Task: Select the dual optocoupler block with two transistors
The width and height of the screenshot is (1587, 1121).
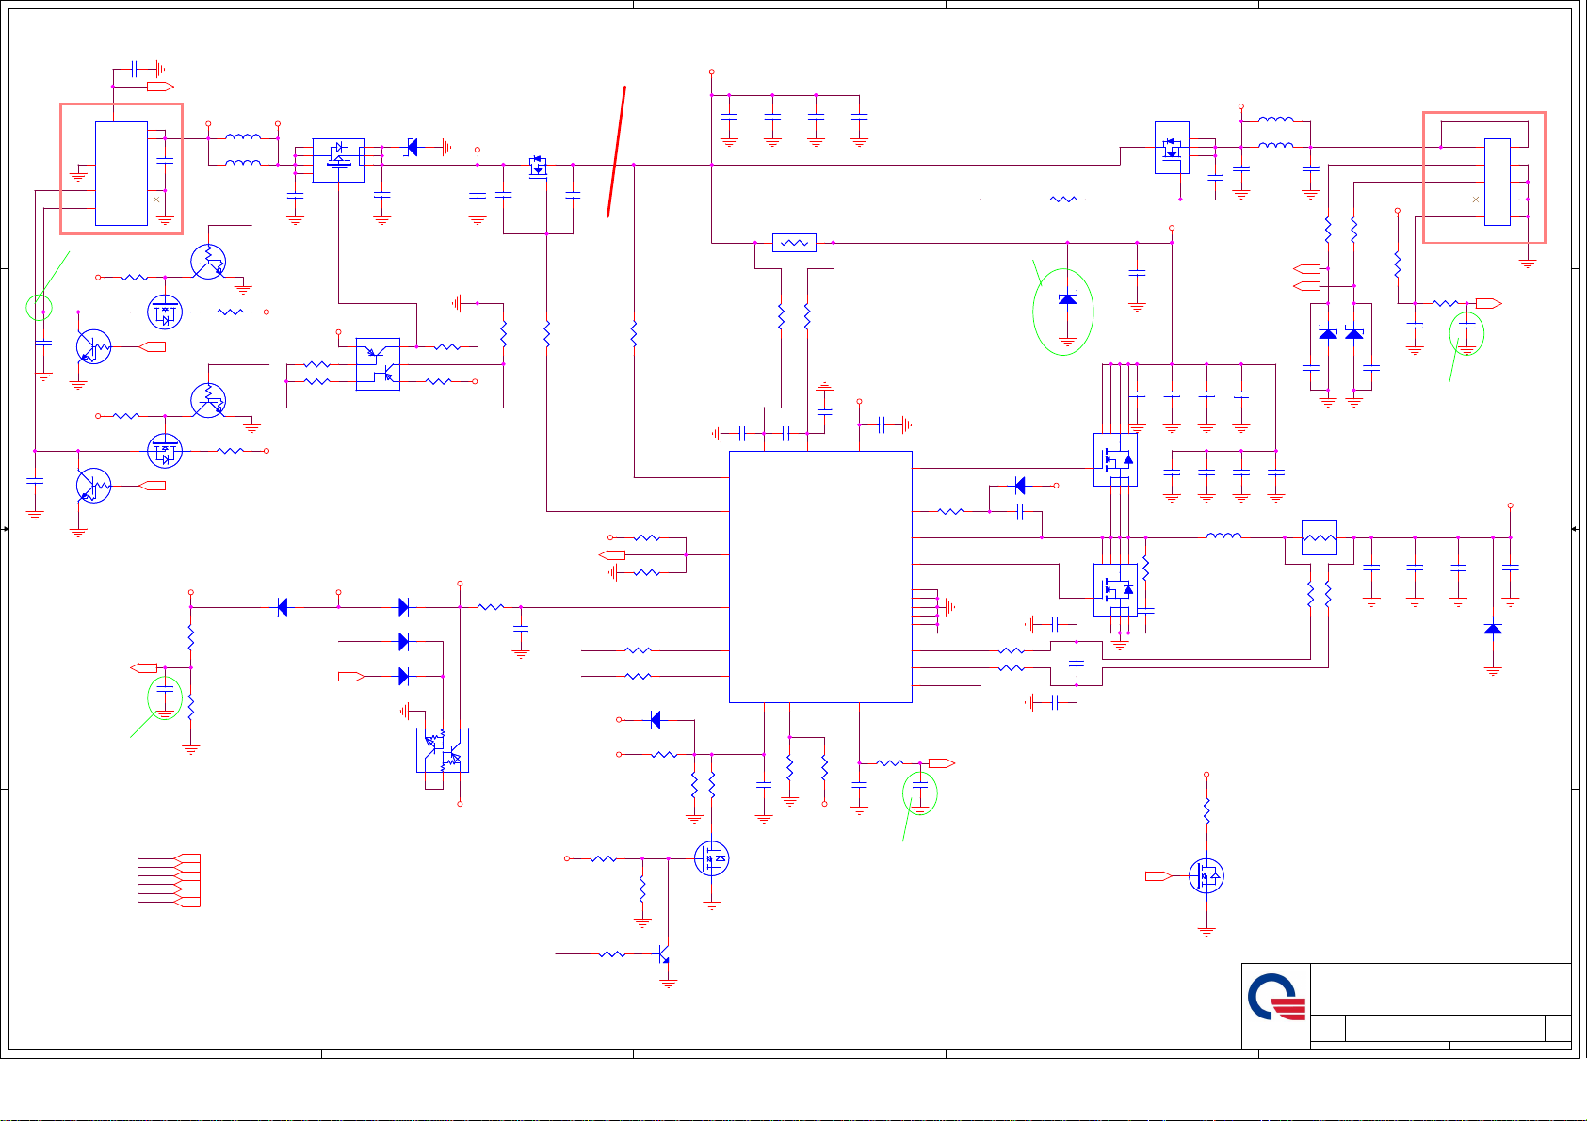Action: pyautogui.click(x=443, y=750)
